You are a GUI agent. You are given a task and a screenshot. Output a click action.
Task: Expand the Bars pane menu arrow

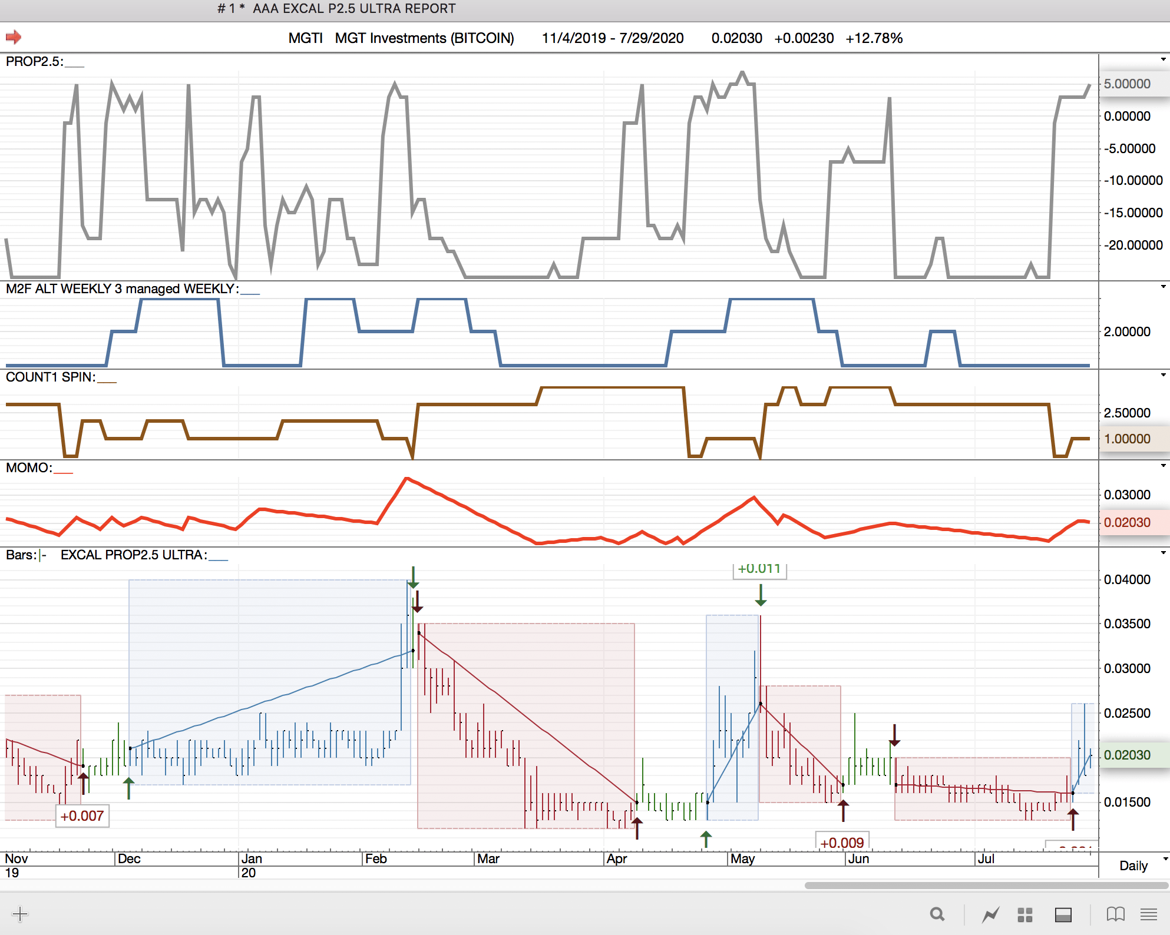coord(1163,553)
